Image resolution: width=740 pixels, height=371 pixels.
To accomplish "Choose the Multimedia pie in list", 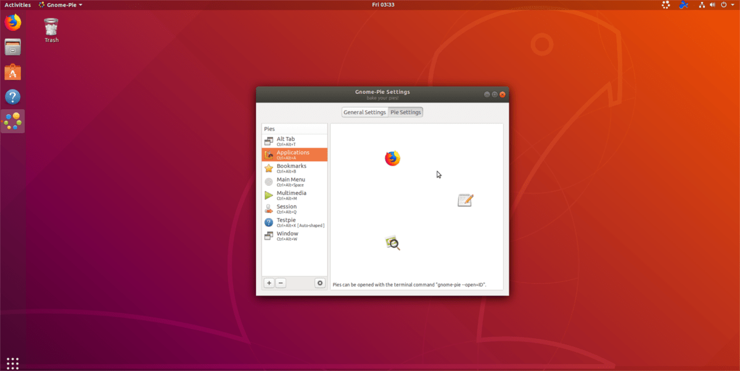I will 294,195.
